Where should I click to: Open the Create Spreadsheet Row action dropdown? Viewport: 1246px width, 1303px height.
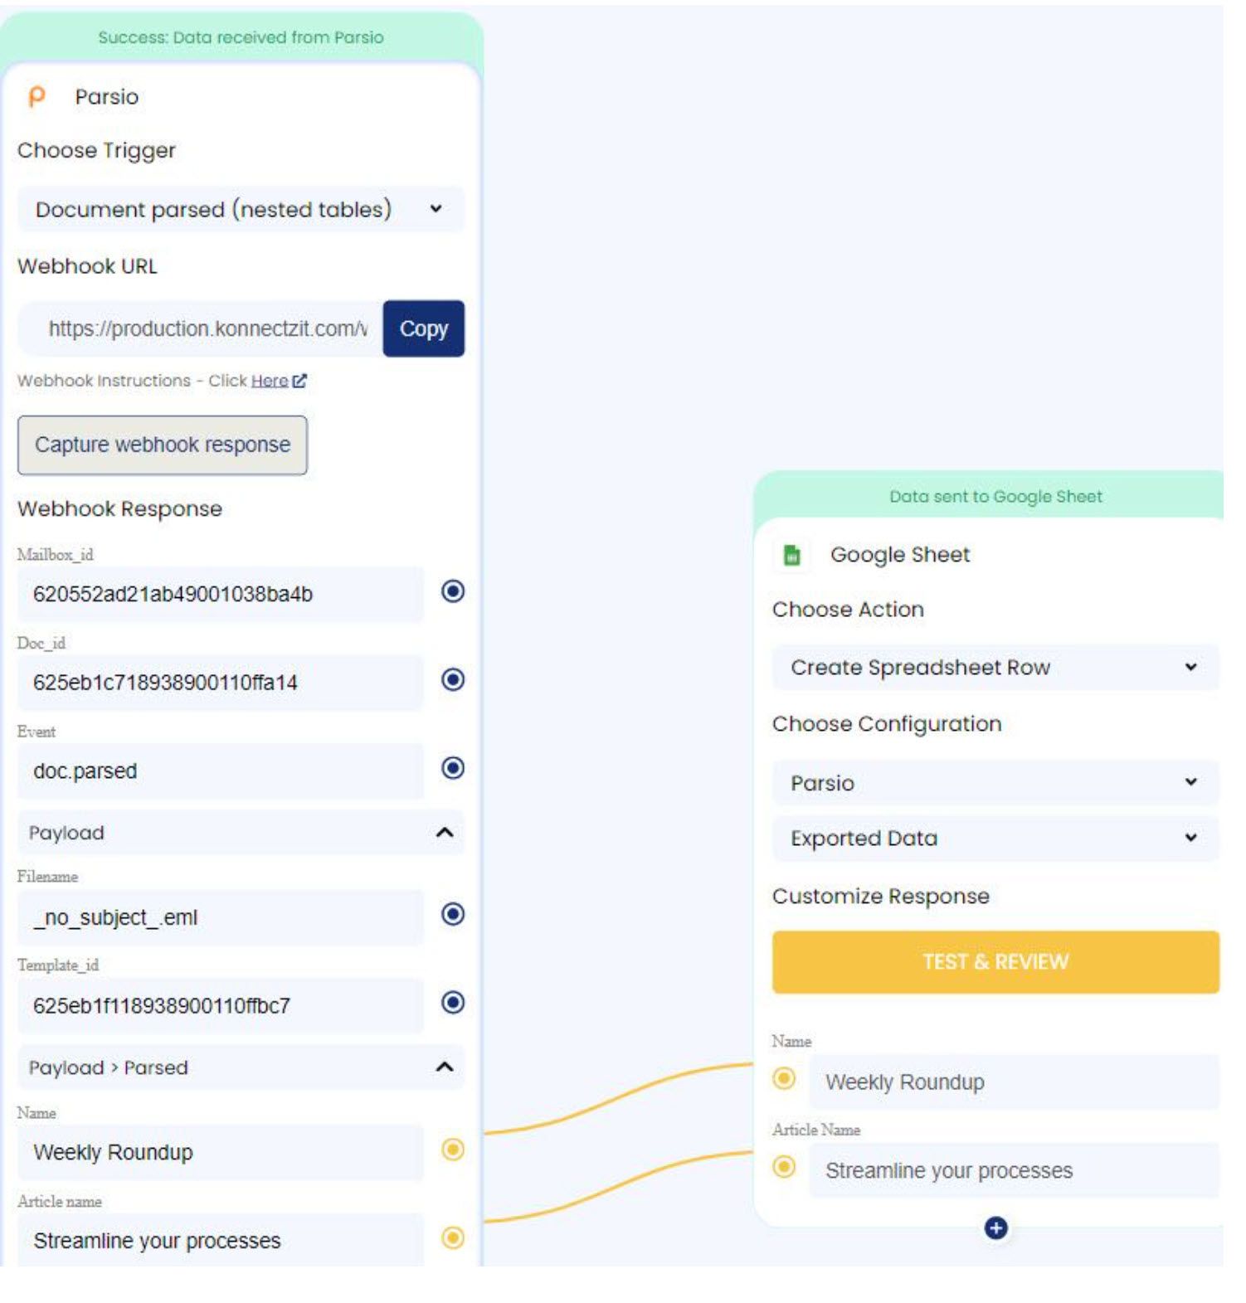(x=995, y=668)
